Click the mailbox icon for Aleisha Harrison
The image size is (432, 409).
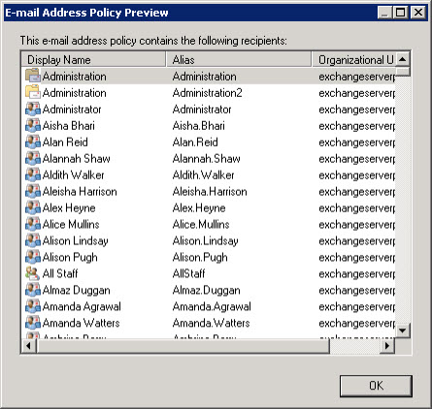[33, 191]
